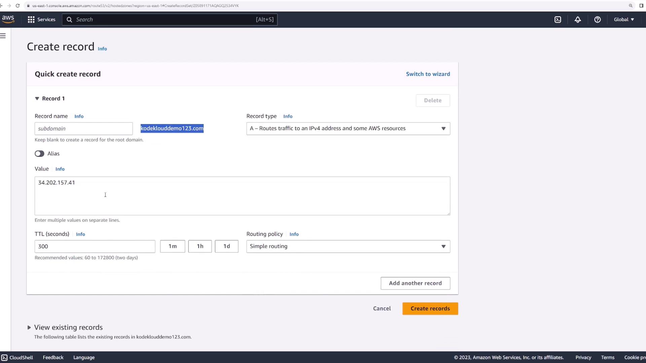Click the CloudShell icon in the footer
The height and width of the screenshot is (363, 646).
click(4, 357)
